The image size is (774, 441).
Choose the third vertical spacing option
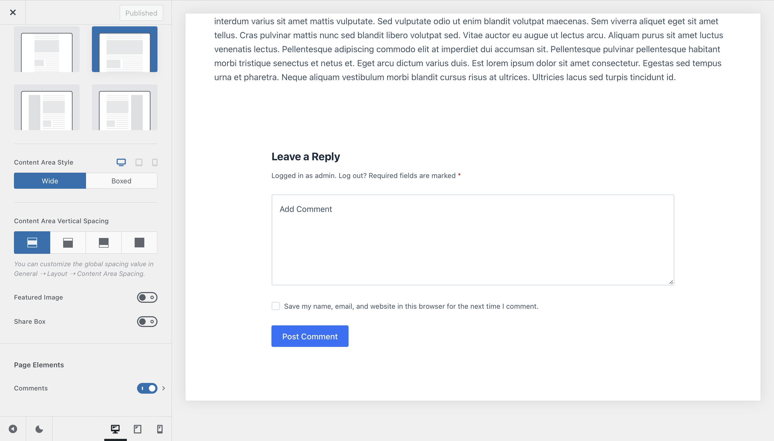coord(104,242)
